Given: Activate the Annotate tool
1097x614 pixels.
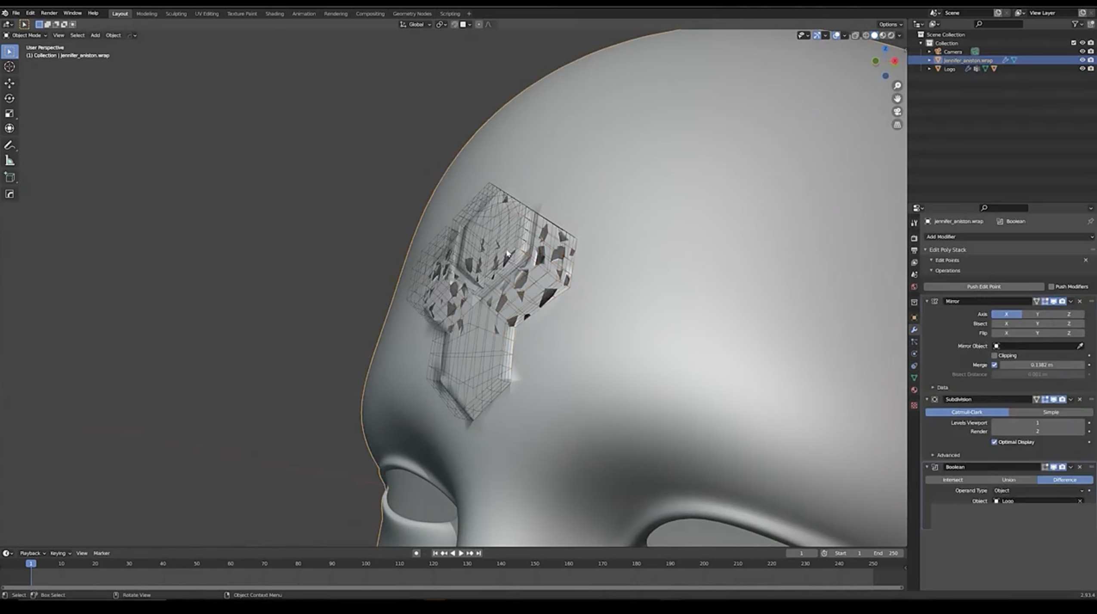Looking at the screenshot, I should pyautogui.click(x=9, y=145).
